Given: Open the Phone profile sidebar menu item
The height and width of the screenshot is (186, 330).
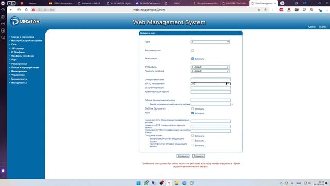Looking at the screenshot, I should click(x=22, y=56).
